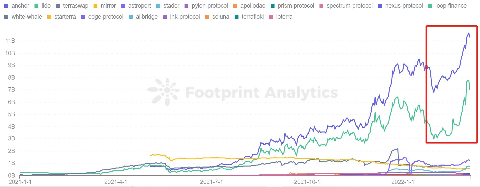Toggle edge-protocol legend item
480x187 pixels.
102,17
